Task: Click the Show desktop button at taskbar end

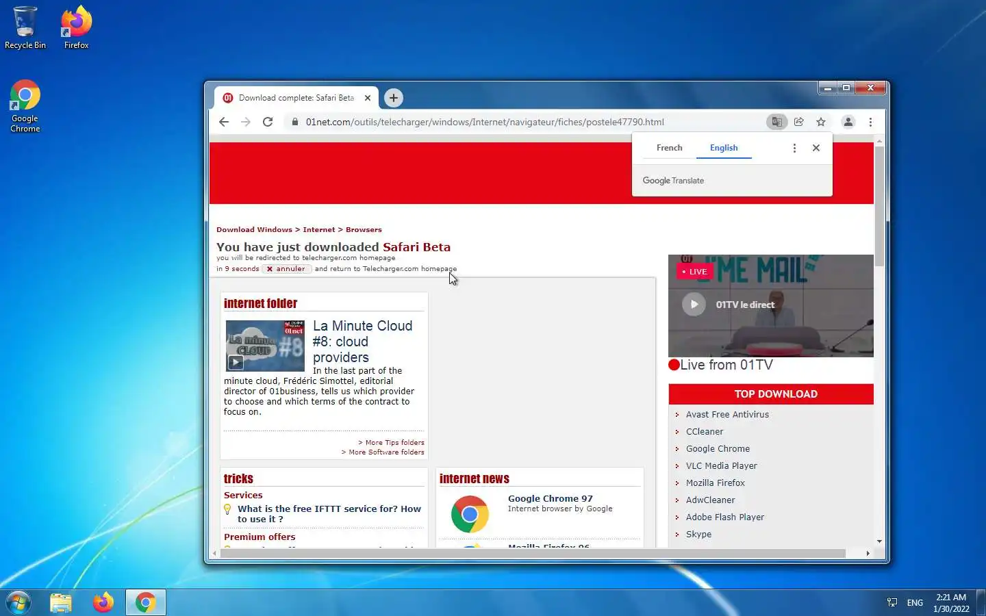Action: [x=981, y=602]
